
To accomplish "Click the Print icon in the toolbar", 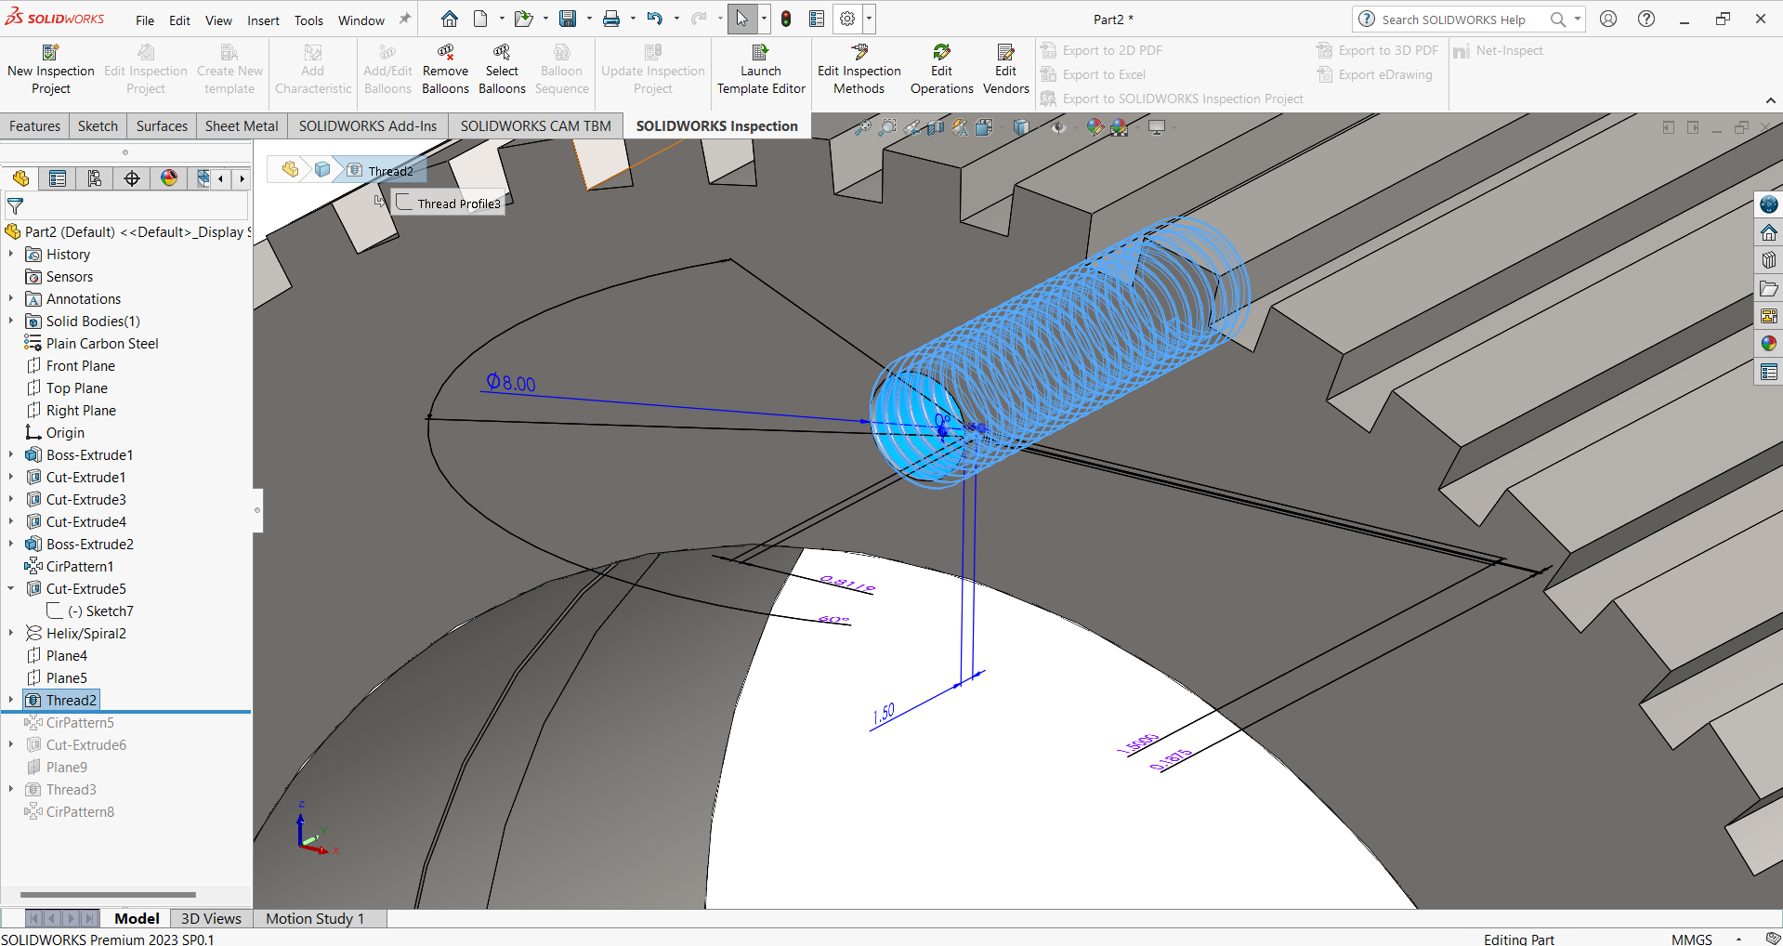I will point(610,19).
